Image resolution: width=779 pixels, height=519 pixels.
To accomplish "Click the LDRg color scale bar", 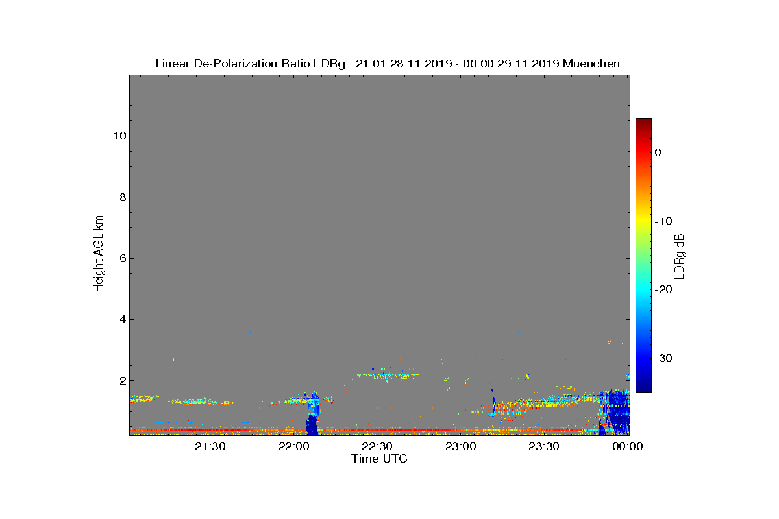I will point(643,256).
